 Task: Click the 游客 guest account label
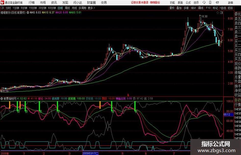(230, 3)
